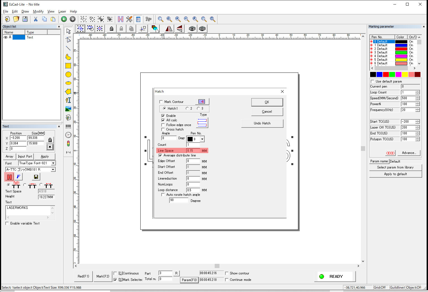Click the Mirror horizontally icon

pyautogui.click(x=169, y=29)
